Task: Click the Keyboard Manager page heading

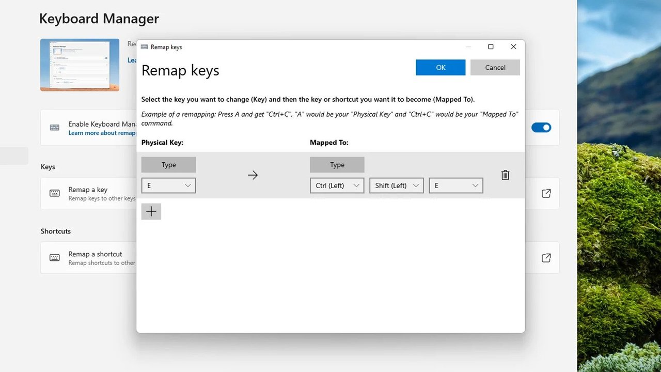Action: click(99, 19)
